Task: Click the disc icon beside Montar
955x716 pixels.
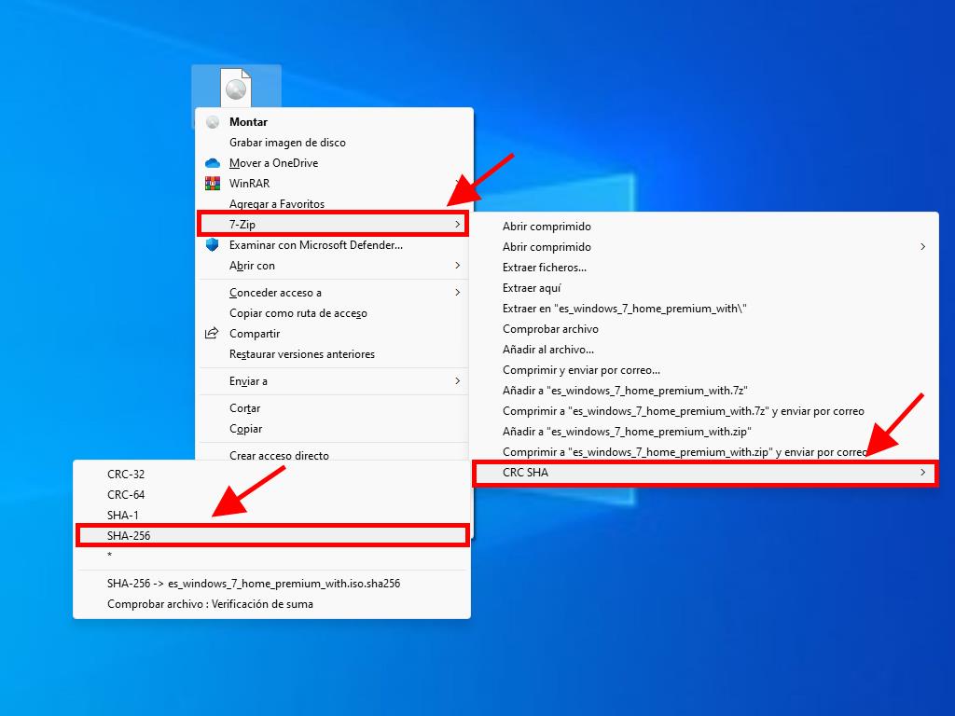Action: pos(213,122)
